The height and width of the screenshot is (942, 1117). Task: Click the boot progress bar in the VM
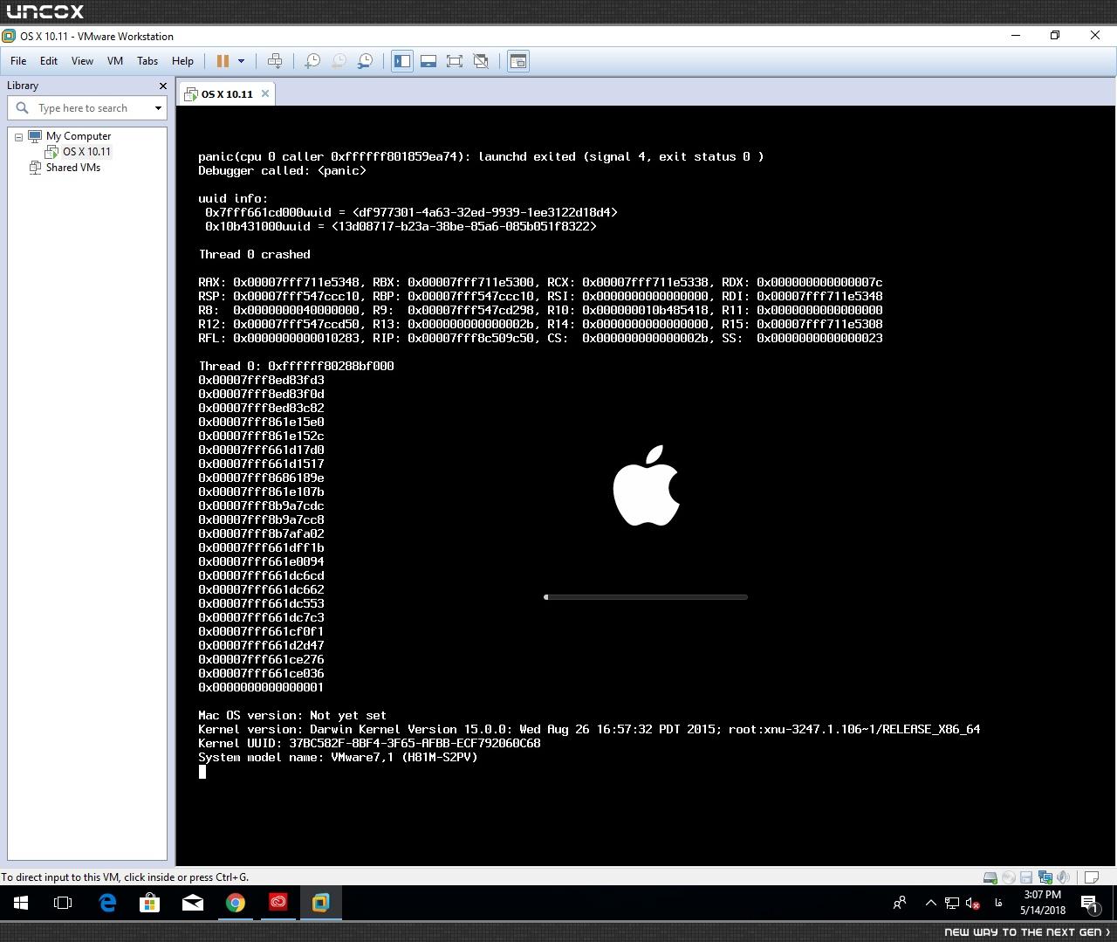[646, 597]
